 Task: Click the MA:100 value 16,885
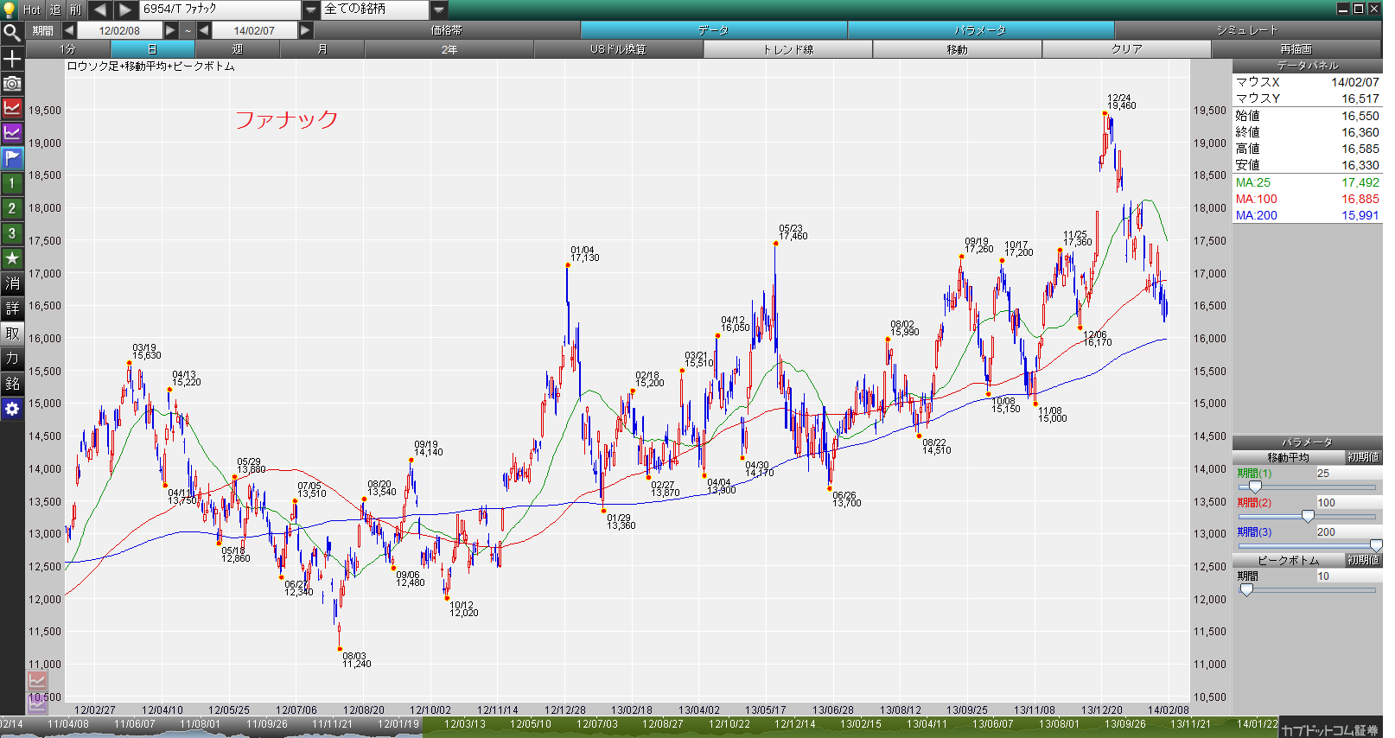pyautogui.click(x=1360, y=199)
